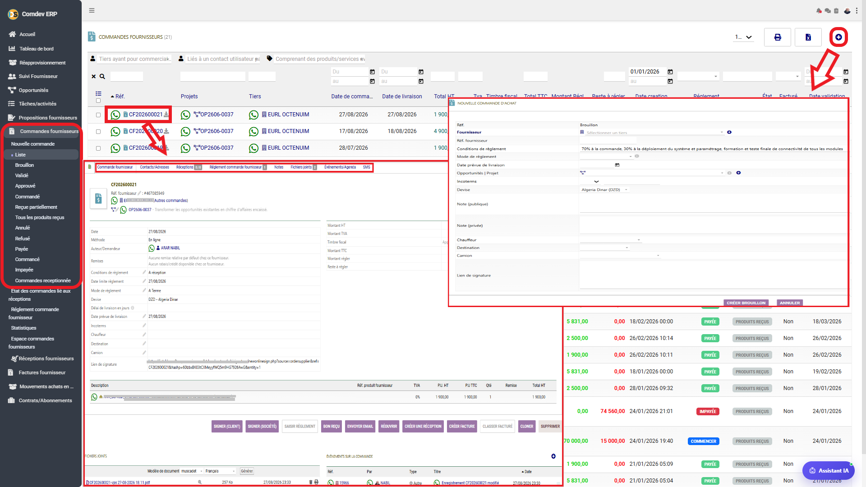Viewport: 866px width, 487px height.
Task: Add new project via plus next to Opportunités
Action: (738, 173)
